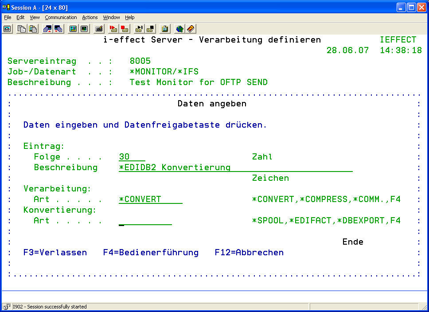Screen dimensions: 429x312
Task: Click the Folge field containing 30
Action: [132, 157]
